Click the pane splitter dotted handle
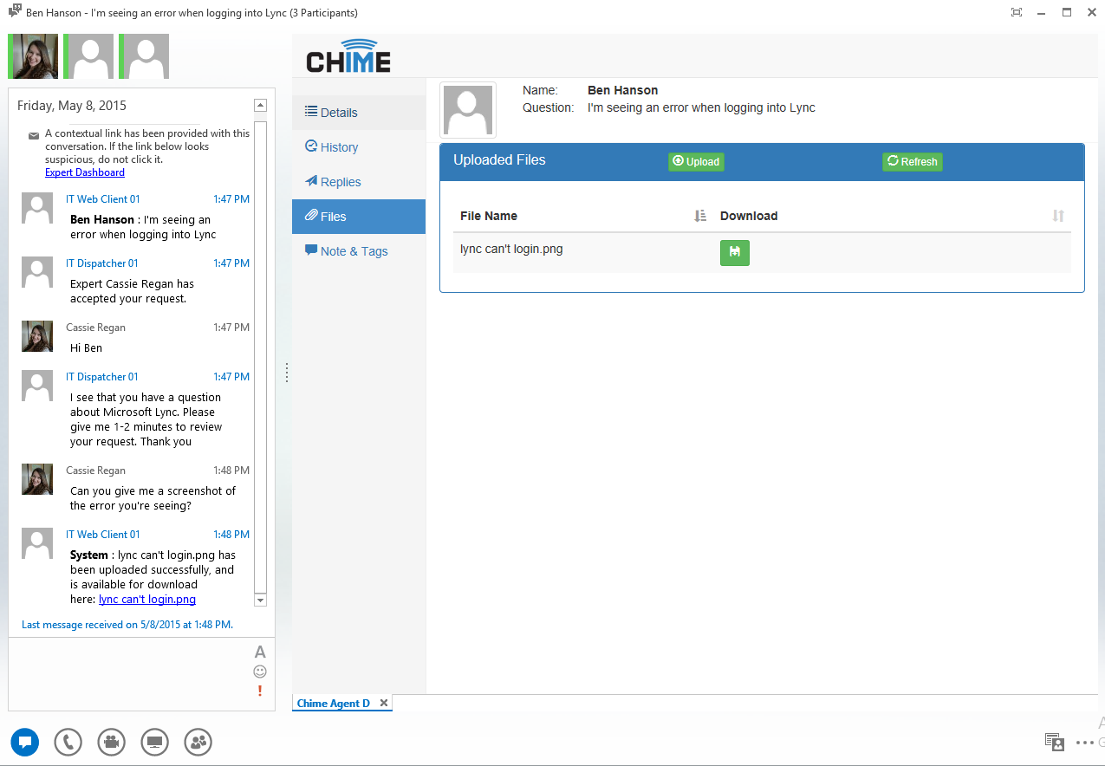1105x766 pixels. (287, 373)
